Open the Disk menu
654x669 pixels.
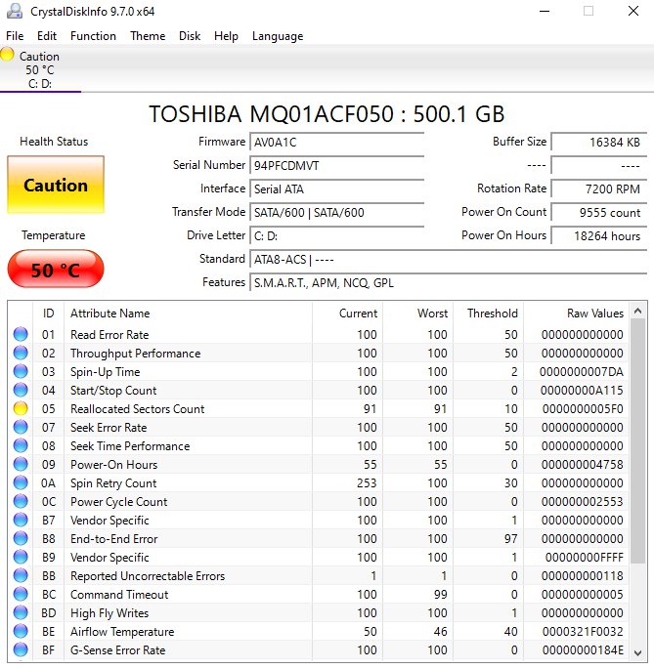click(190, 36)
